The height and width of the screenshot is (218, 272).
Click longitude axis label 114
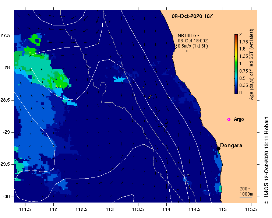tap(166, 209)
